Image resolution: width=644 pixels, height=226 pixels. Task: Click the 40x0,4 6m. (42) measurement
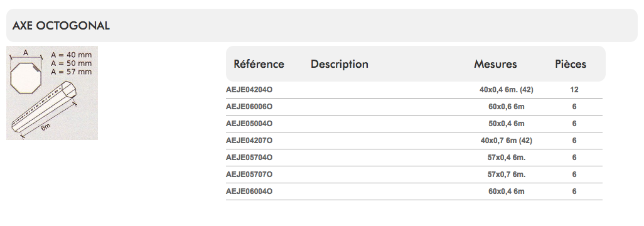pos(507,90)
